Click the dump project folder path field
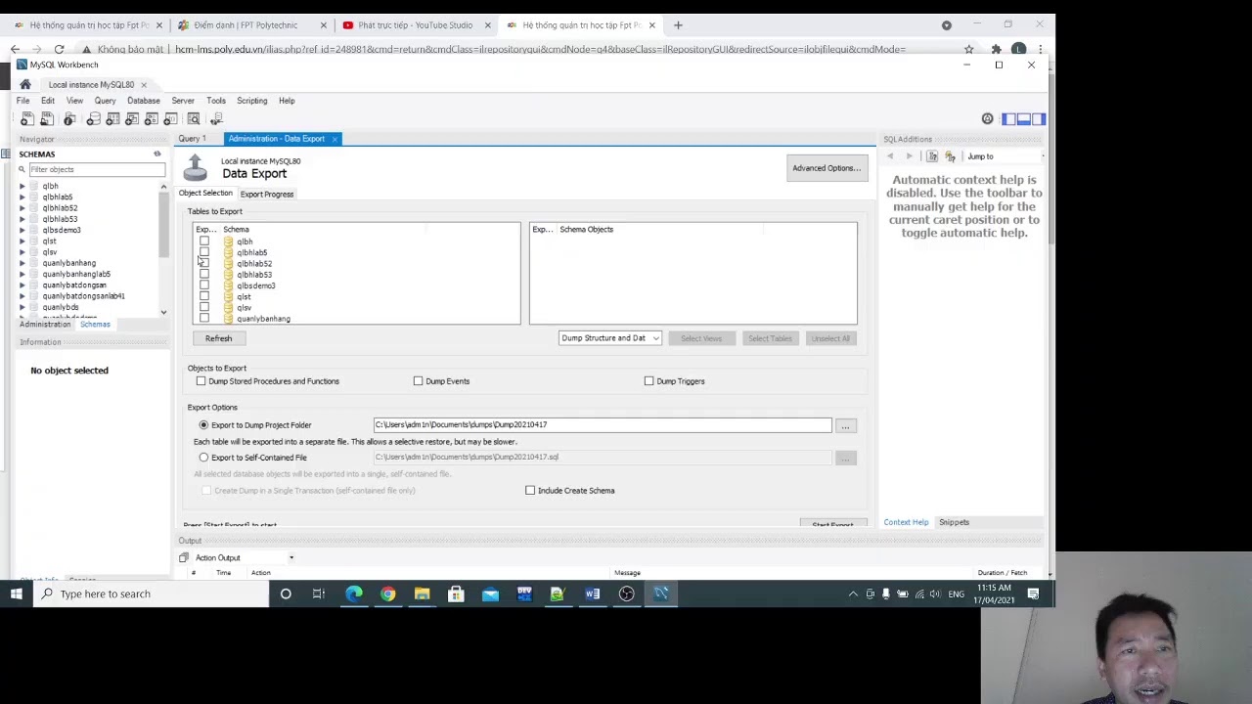Image resolution: width=1252 pixels, height=704 pixels. click(x=603, y=425)
